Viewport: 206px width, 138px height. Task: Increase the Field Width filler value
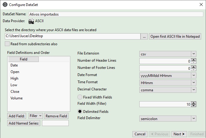(x=194, y=103)
